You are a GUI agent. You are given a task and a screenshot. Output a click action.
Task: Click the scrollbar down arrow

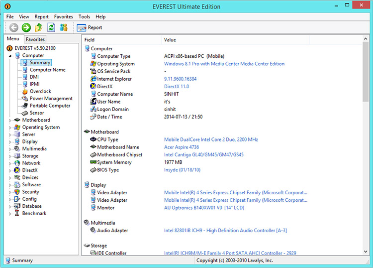coord(366,252)
